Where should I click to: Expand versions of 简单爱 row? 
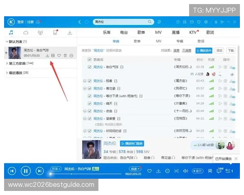[85, 119]
